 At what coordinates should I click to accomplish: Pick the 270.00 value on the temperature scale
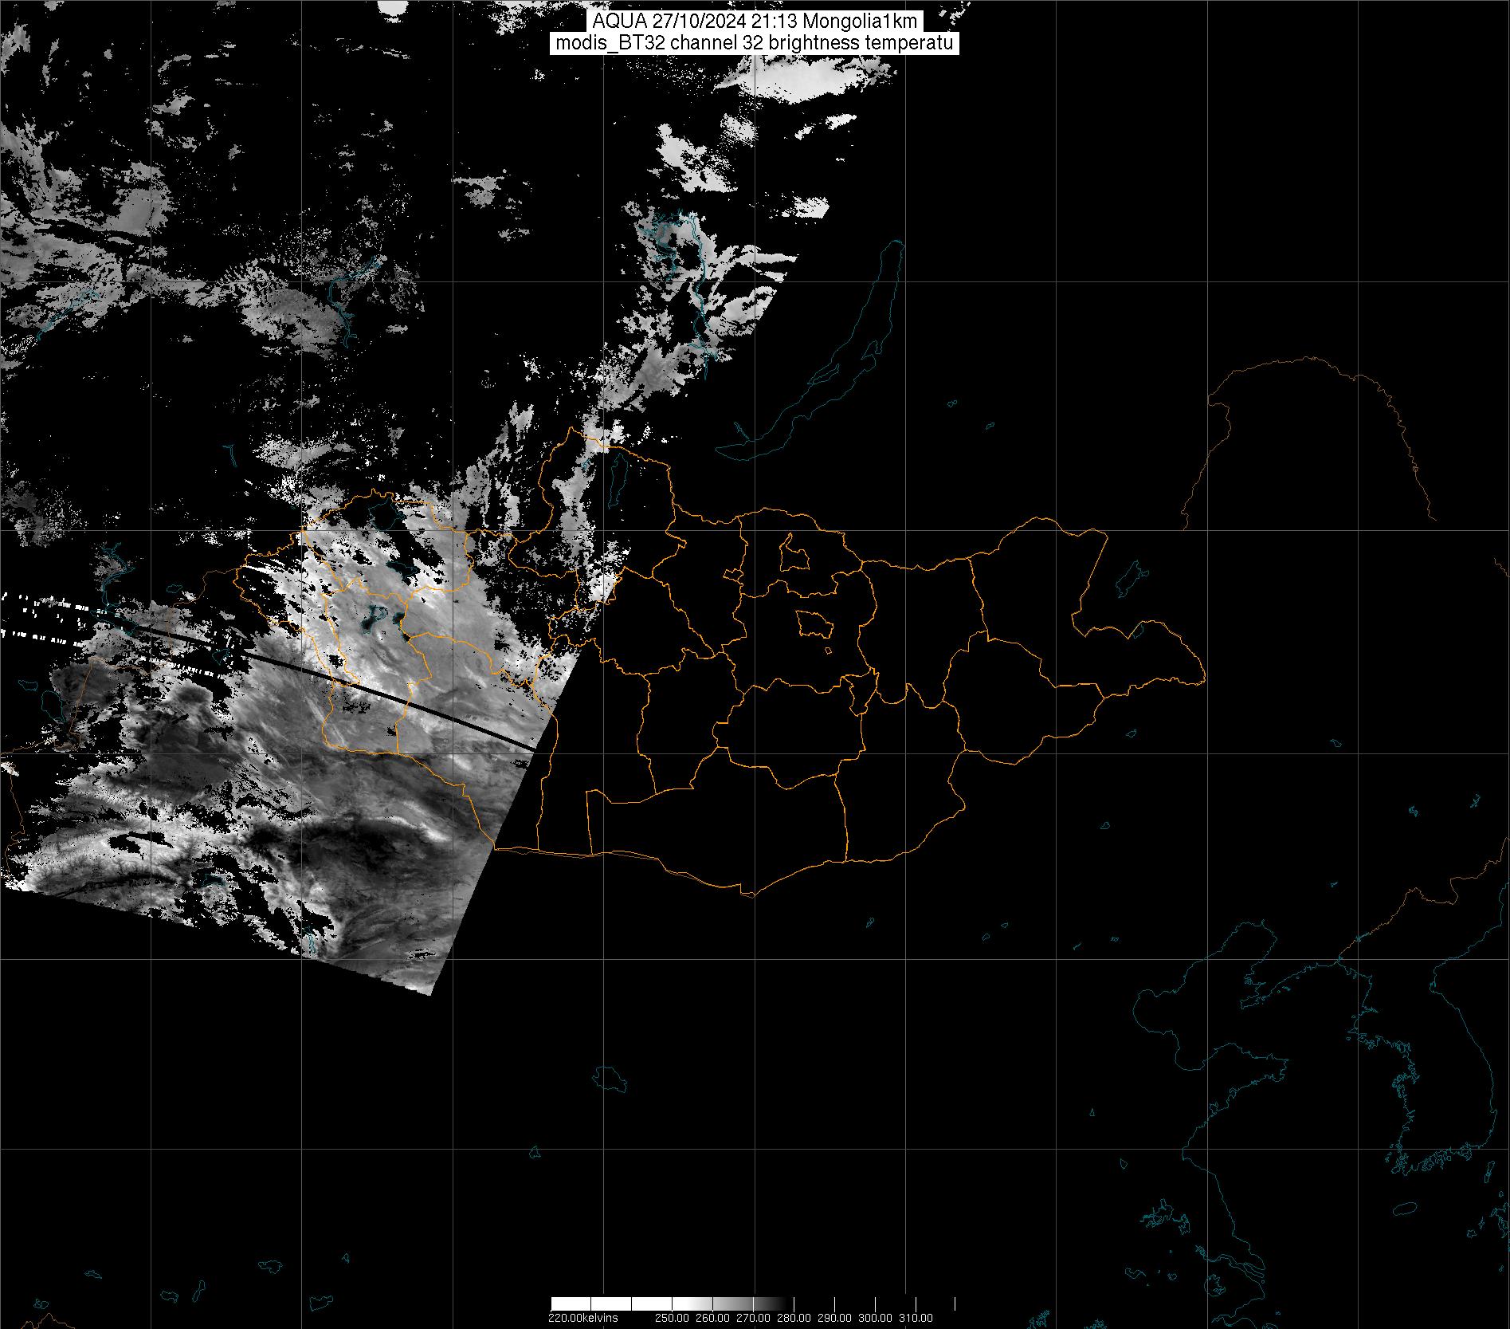click(751, 1318)
